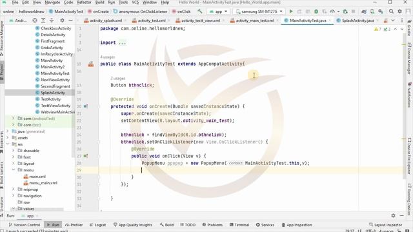Click Expand All in Project panel header
Viewport: 413px width, 232px height.
tap(43, 20)
